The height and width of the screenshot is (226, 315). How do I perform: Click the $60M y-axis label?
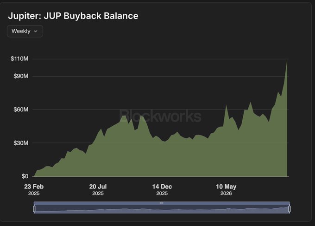click(x=21, y=110)
